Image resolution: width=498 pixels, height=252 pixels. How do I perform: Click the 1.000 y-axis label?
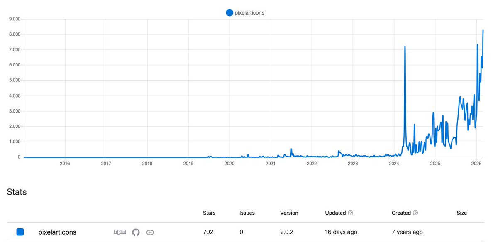pyautogui.click(x=15, y=142)
